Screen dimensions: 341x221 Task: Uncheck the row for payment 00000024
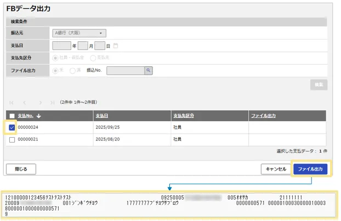(12, 127)
